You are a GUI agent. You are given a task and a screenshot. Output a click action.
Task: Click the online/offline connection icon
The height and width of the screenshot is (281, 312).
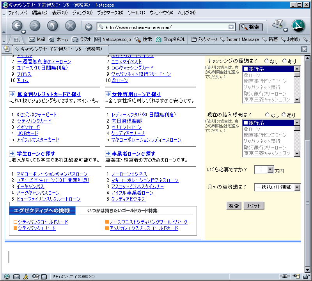pos(285,276)
